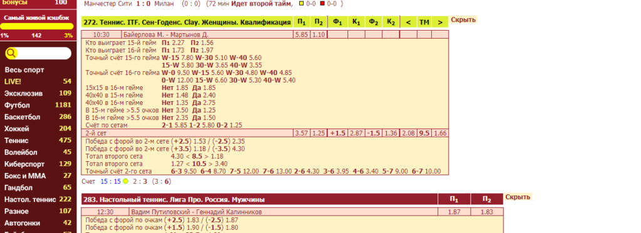Select Нет 3.50 for 15th game >5.5 points
641x233 pixels.
[182, 111]
